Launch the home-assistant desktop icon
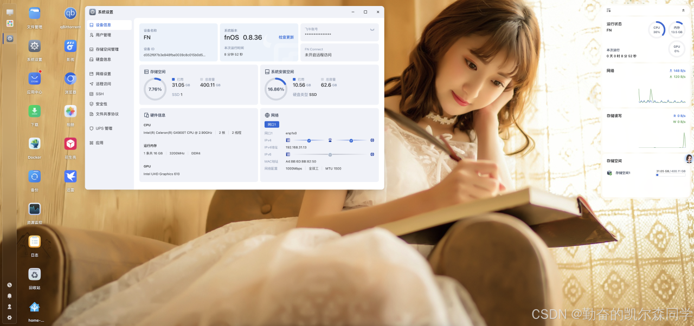The image size is (694, 326). click(35, 307)
